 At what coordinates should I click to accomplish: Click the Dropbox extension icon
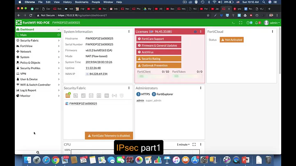coord(222,15)
